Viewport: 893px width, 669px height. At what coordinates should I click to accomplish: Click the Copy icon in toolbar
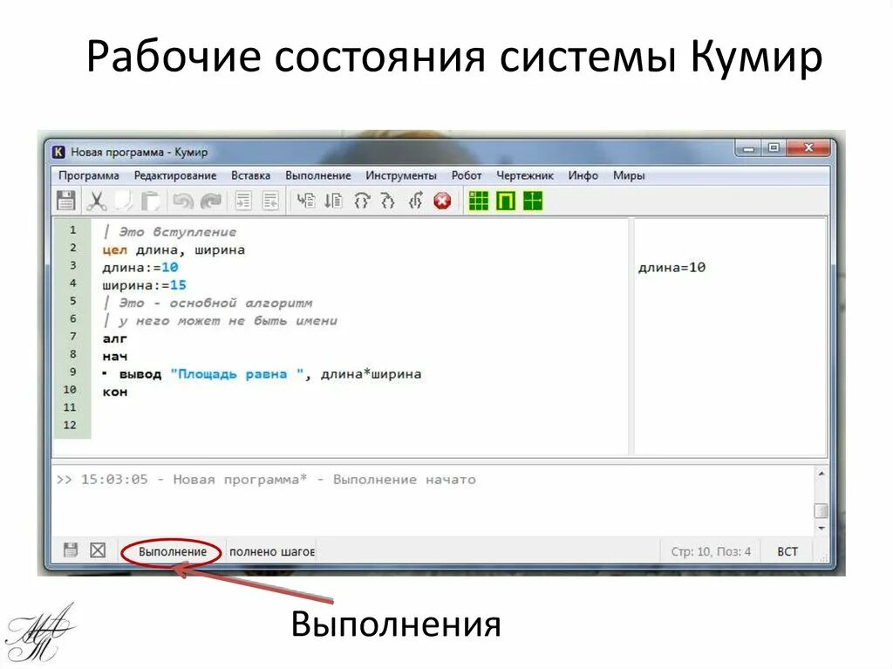(x=124, y=201)
